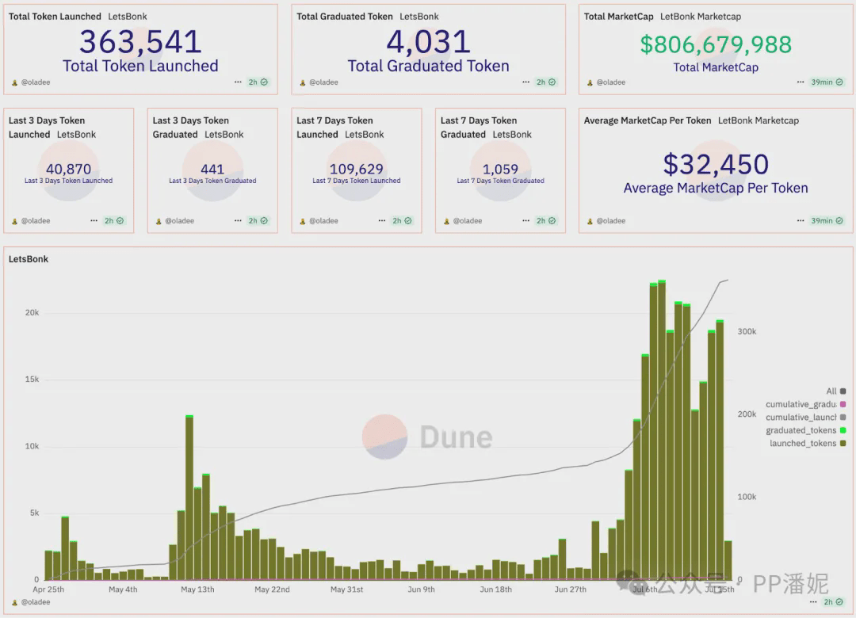Click the $806,679,988 market cap value
The height and width of the screenshot is (618, 856).
coord(716,45)
